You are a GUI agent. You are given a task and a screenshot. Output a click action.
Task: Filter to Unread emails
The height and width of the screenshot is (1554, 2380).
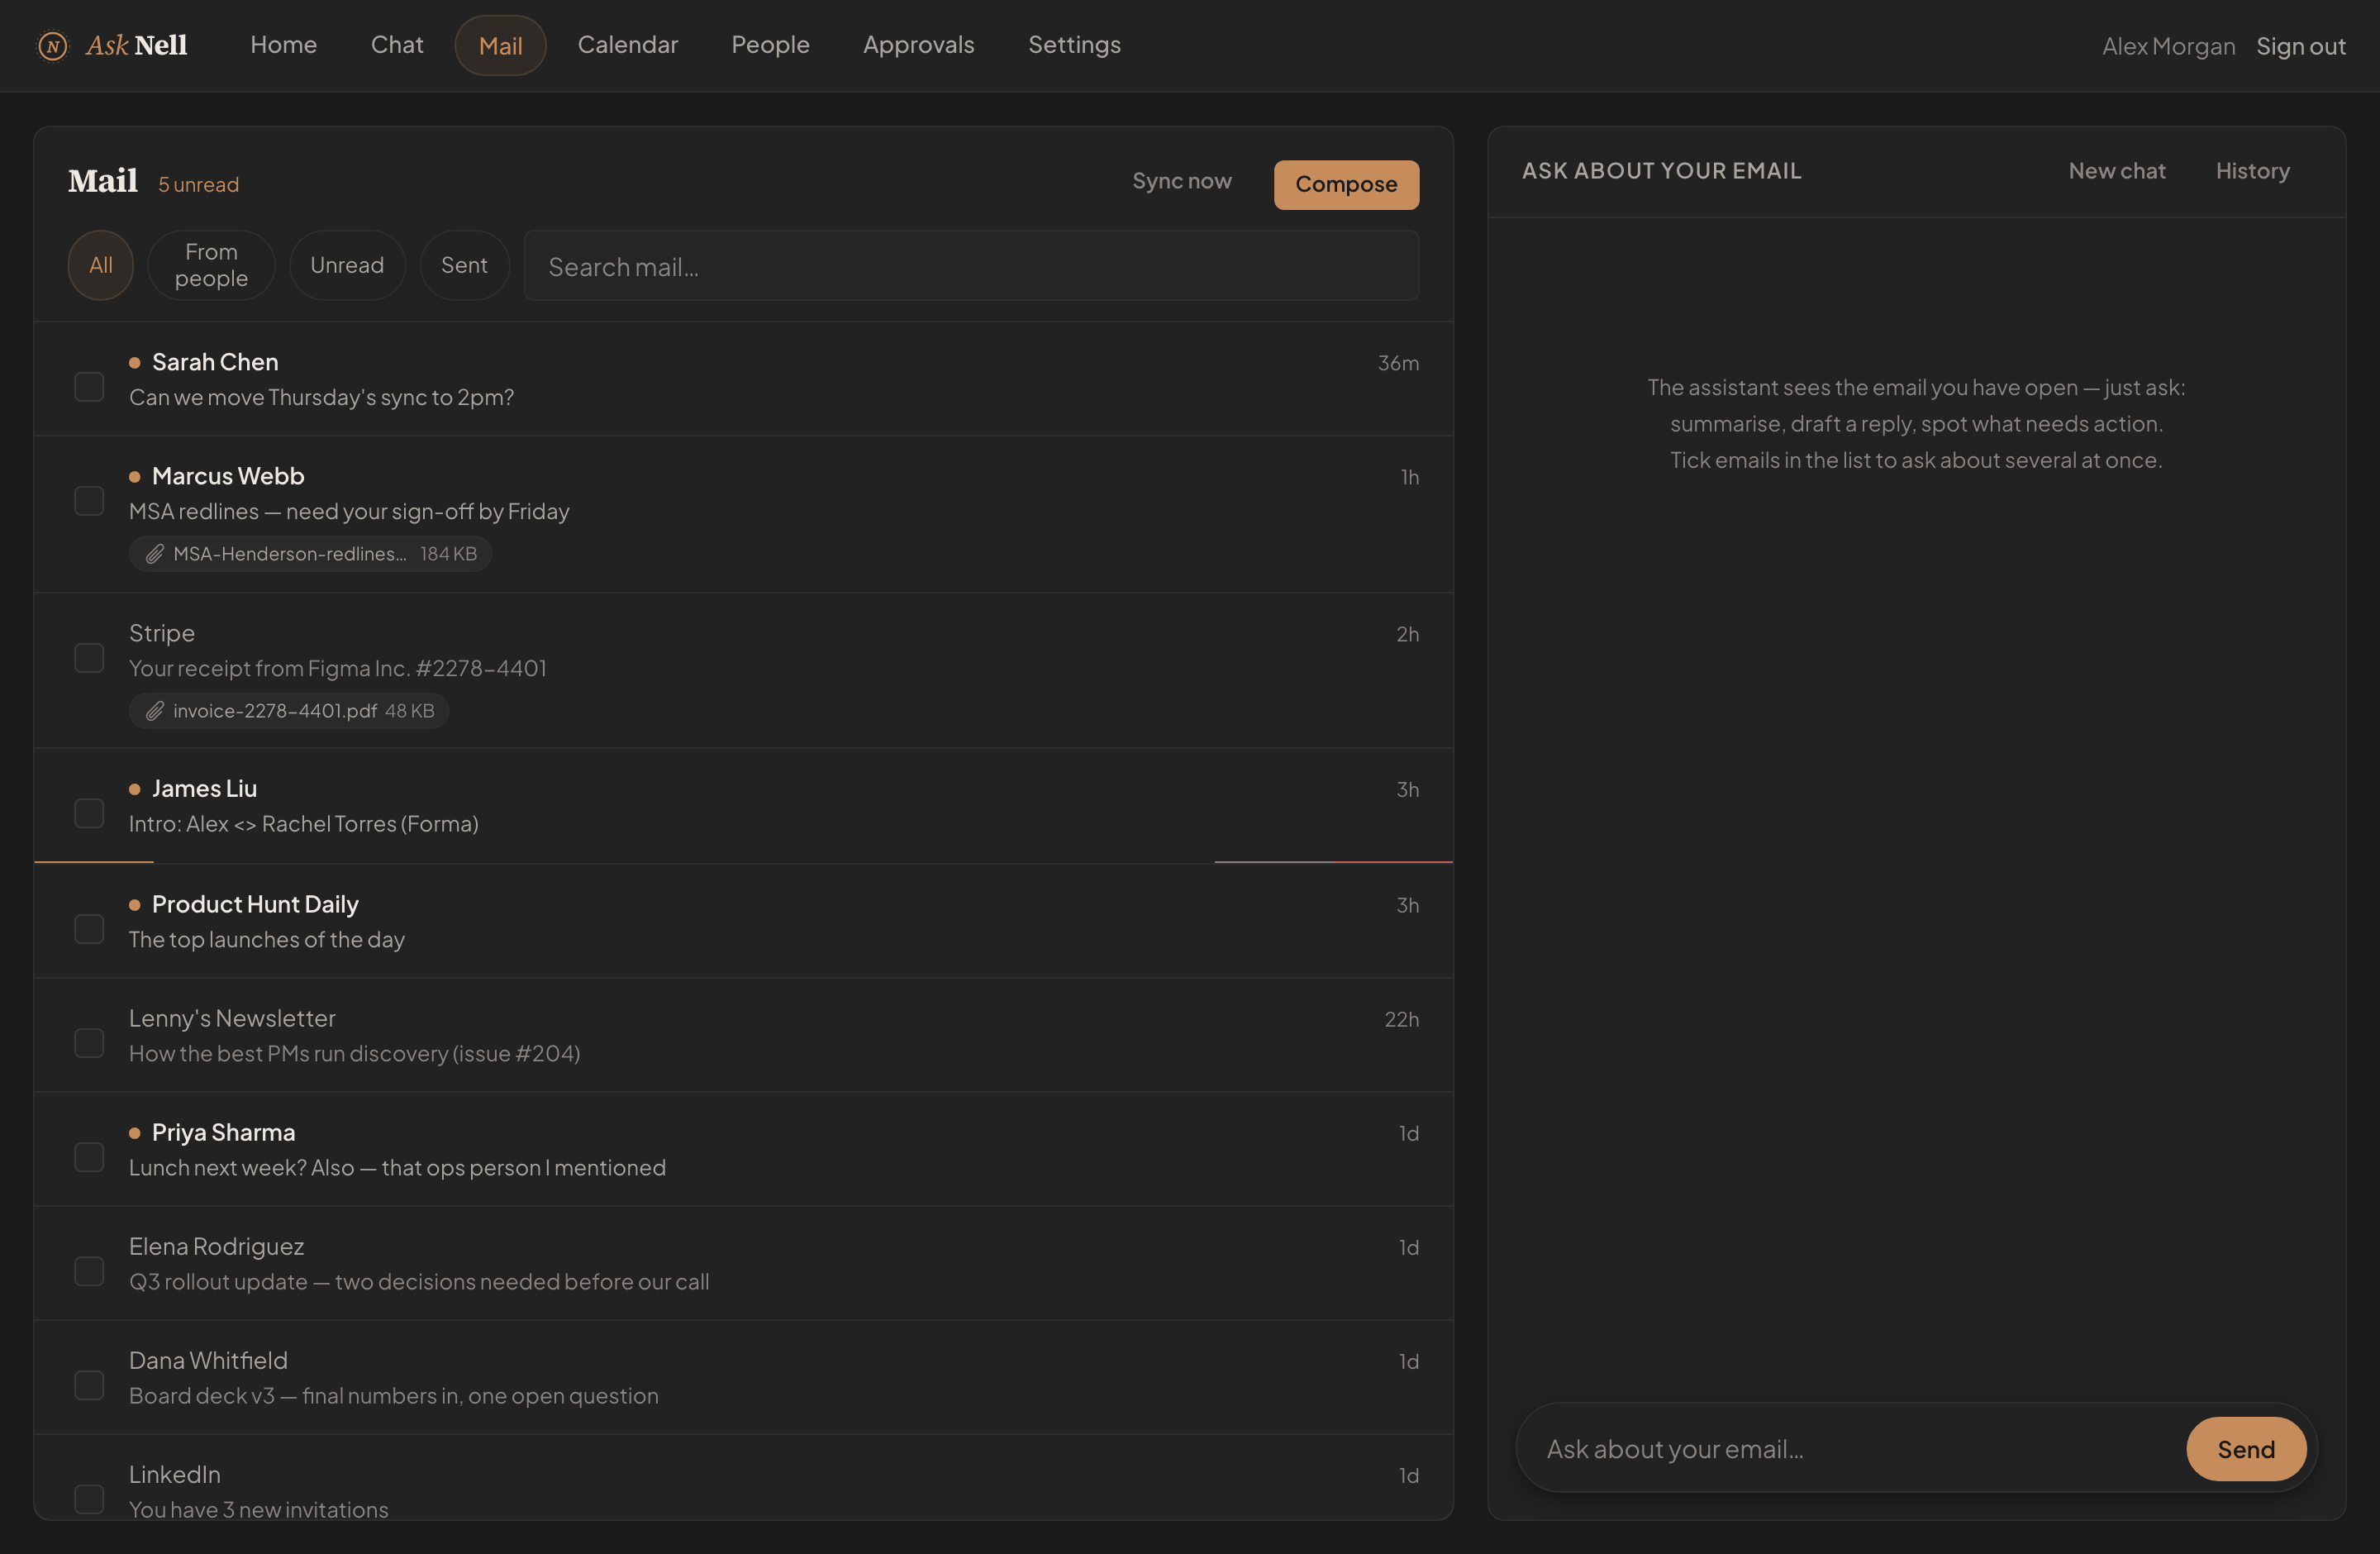[x=347, y=265]
